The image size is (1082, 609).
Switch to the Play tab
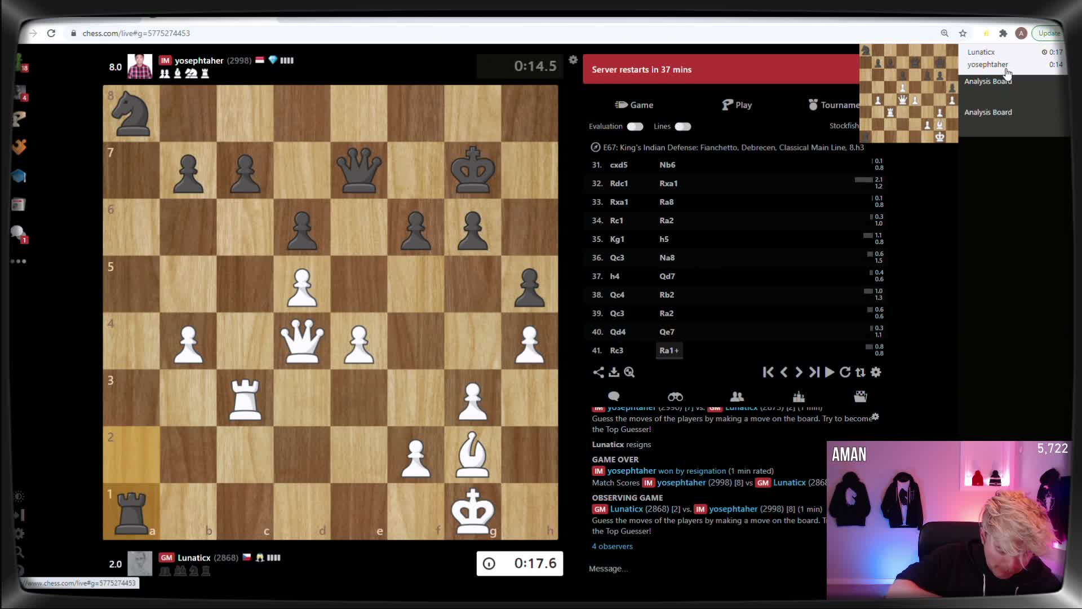[737, 105]
